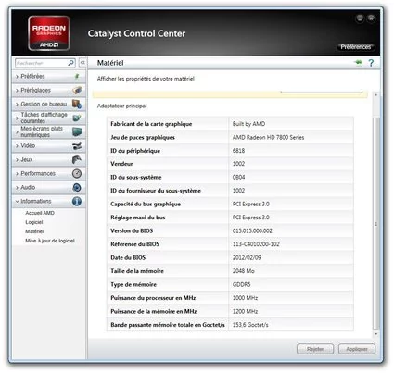Expand the Préférées section
The height and width of the screenshot is (373, 394).
(x=49, y=76)
